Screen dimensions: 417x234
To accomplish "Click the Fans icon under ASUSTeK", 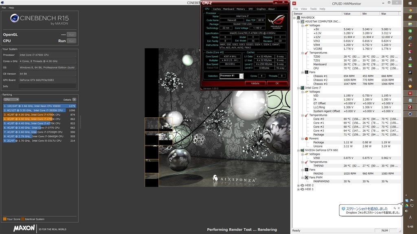I will click(x=306, y=72).
